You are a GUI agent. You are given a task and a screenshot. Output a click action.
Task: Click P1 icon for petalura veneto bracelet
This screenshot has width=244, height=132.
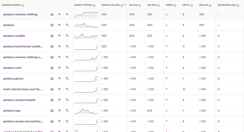59,100
